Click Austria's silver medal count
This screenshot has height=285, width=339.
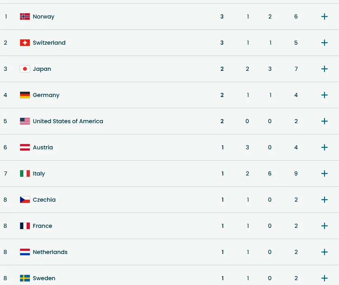(248, 147)
